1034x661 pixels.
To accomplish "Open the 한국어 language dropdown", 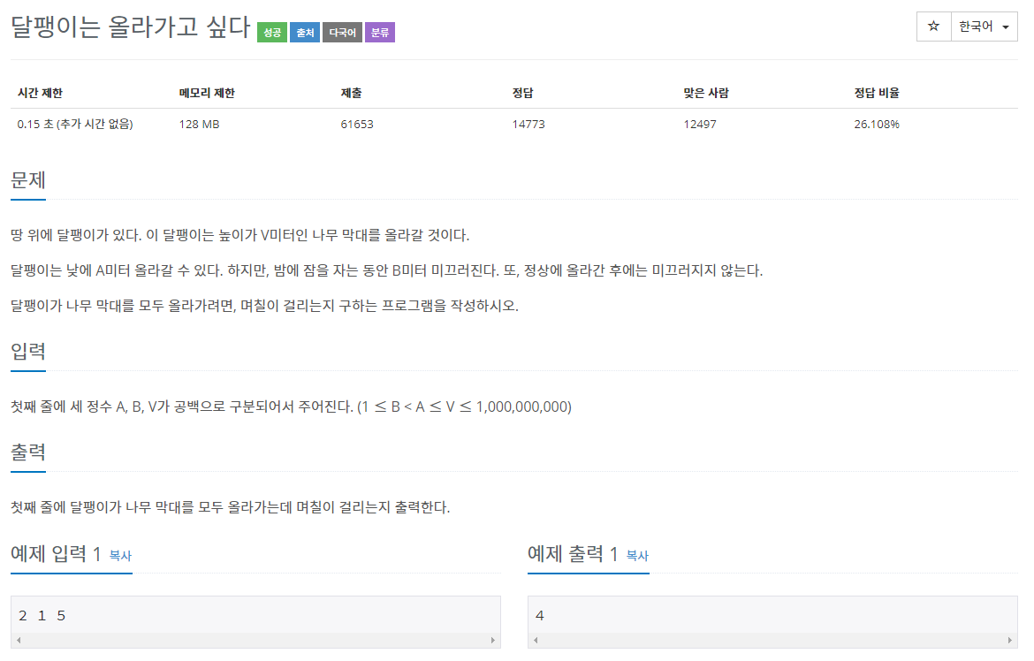I will coord(984,27).
